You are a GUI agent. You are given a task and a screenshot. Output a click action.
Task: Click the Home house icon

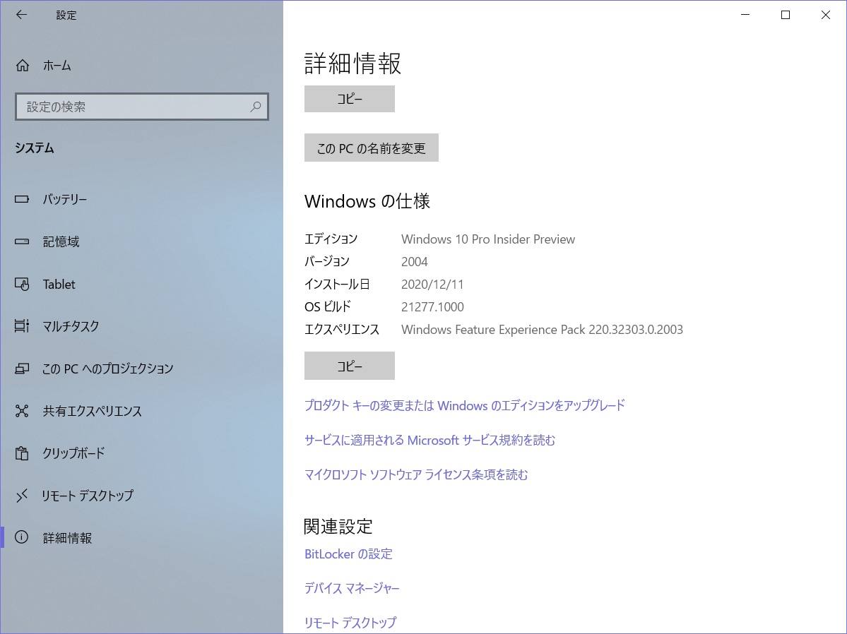pyautogui.click(x=22, y=66)
